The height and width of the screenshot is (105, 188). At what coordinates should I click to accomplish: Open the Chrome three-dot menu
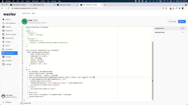coord(186,8)
